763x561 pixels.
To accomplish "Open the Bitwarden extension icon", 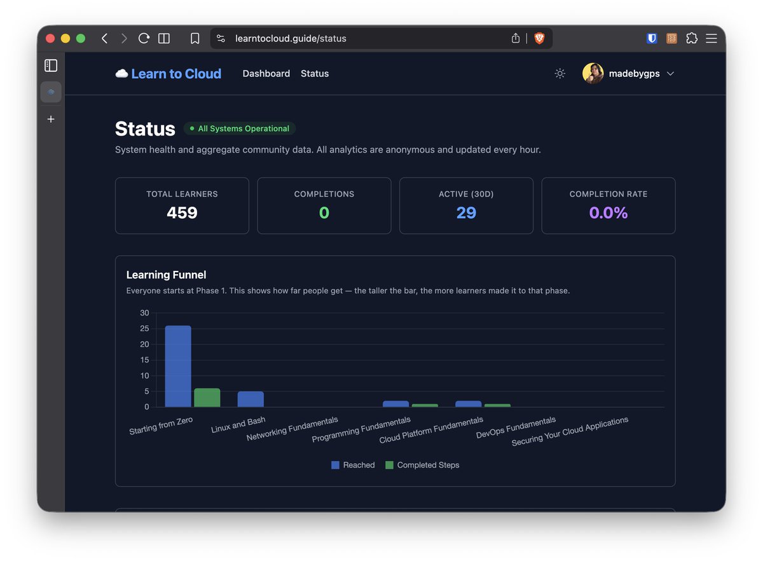I will tap(652, 38).
